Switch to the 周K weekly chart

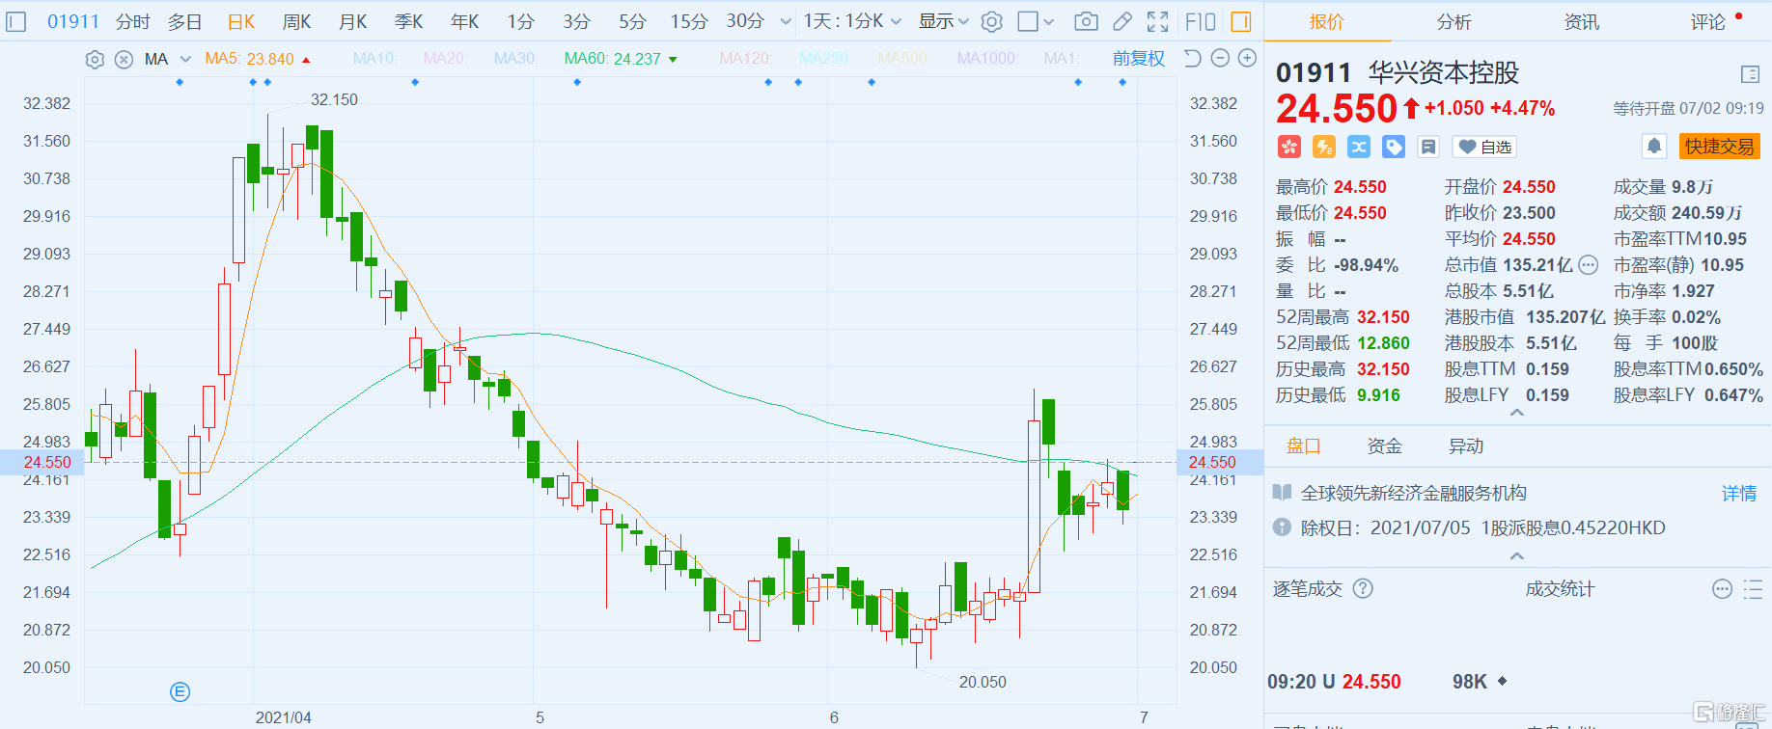[x=296, y=21]
